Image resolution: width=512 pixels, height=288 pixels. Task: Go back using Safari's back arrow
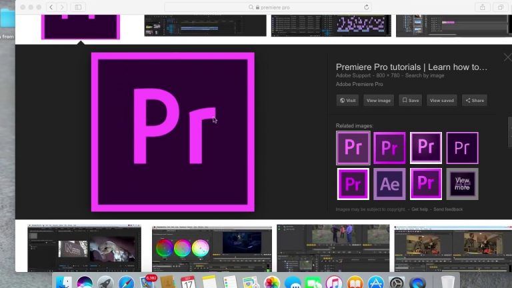[51, 7]
